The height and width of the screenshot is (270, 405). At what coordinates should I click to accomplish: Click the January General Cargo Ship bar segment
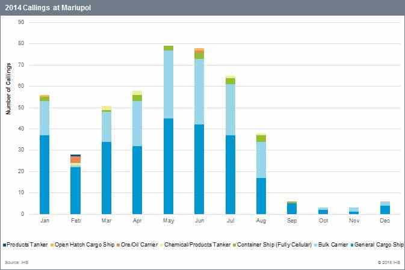(45, 174)
